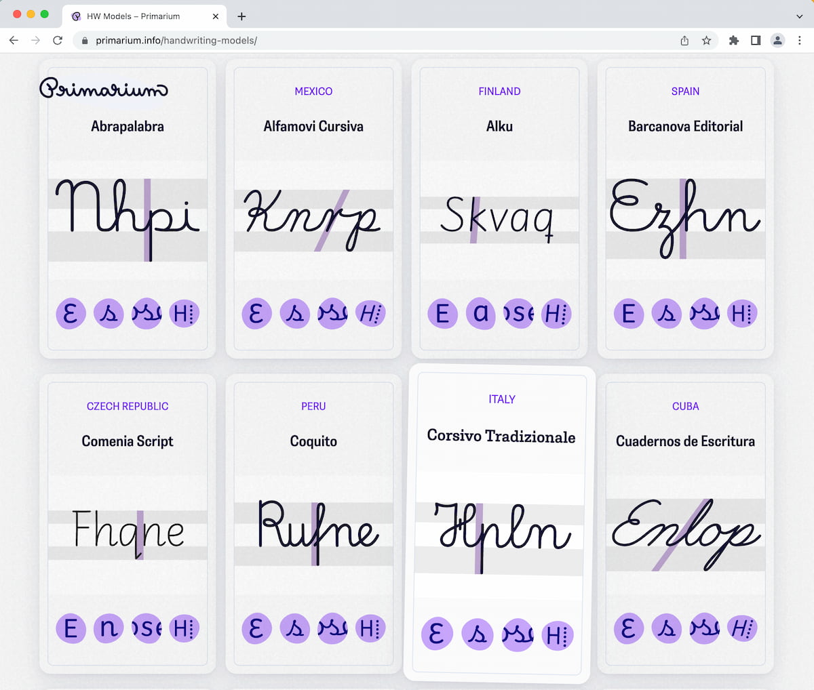Click joined-letters icon under Barcanova Editorial
This screenshot has width=814, height=690.
704,314
